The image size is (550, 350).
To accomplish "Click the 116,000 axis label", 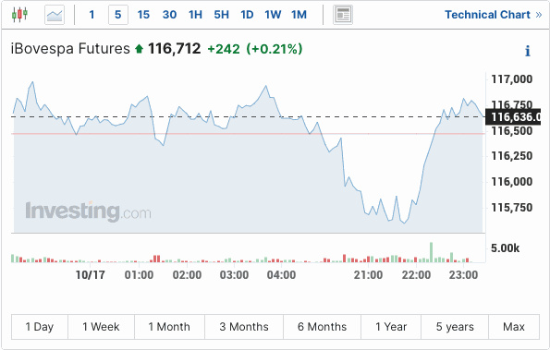I will click(512, 182).
